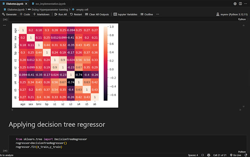
Task: Click the left arrow of the horizontal scrollbar
Action: pyautogui.click(x=12, y=110)
